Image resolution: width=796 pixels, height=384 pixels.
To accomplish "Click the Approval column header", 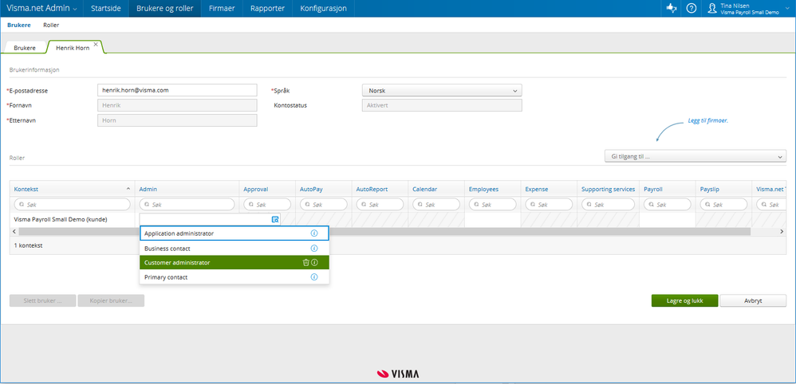I will tap(267, 189).
